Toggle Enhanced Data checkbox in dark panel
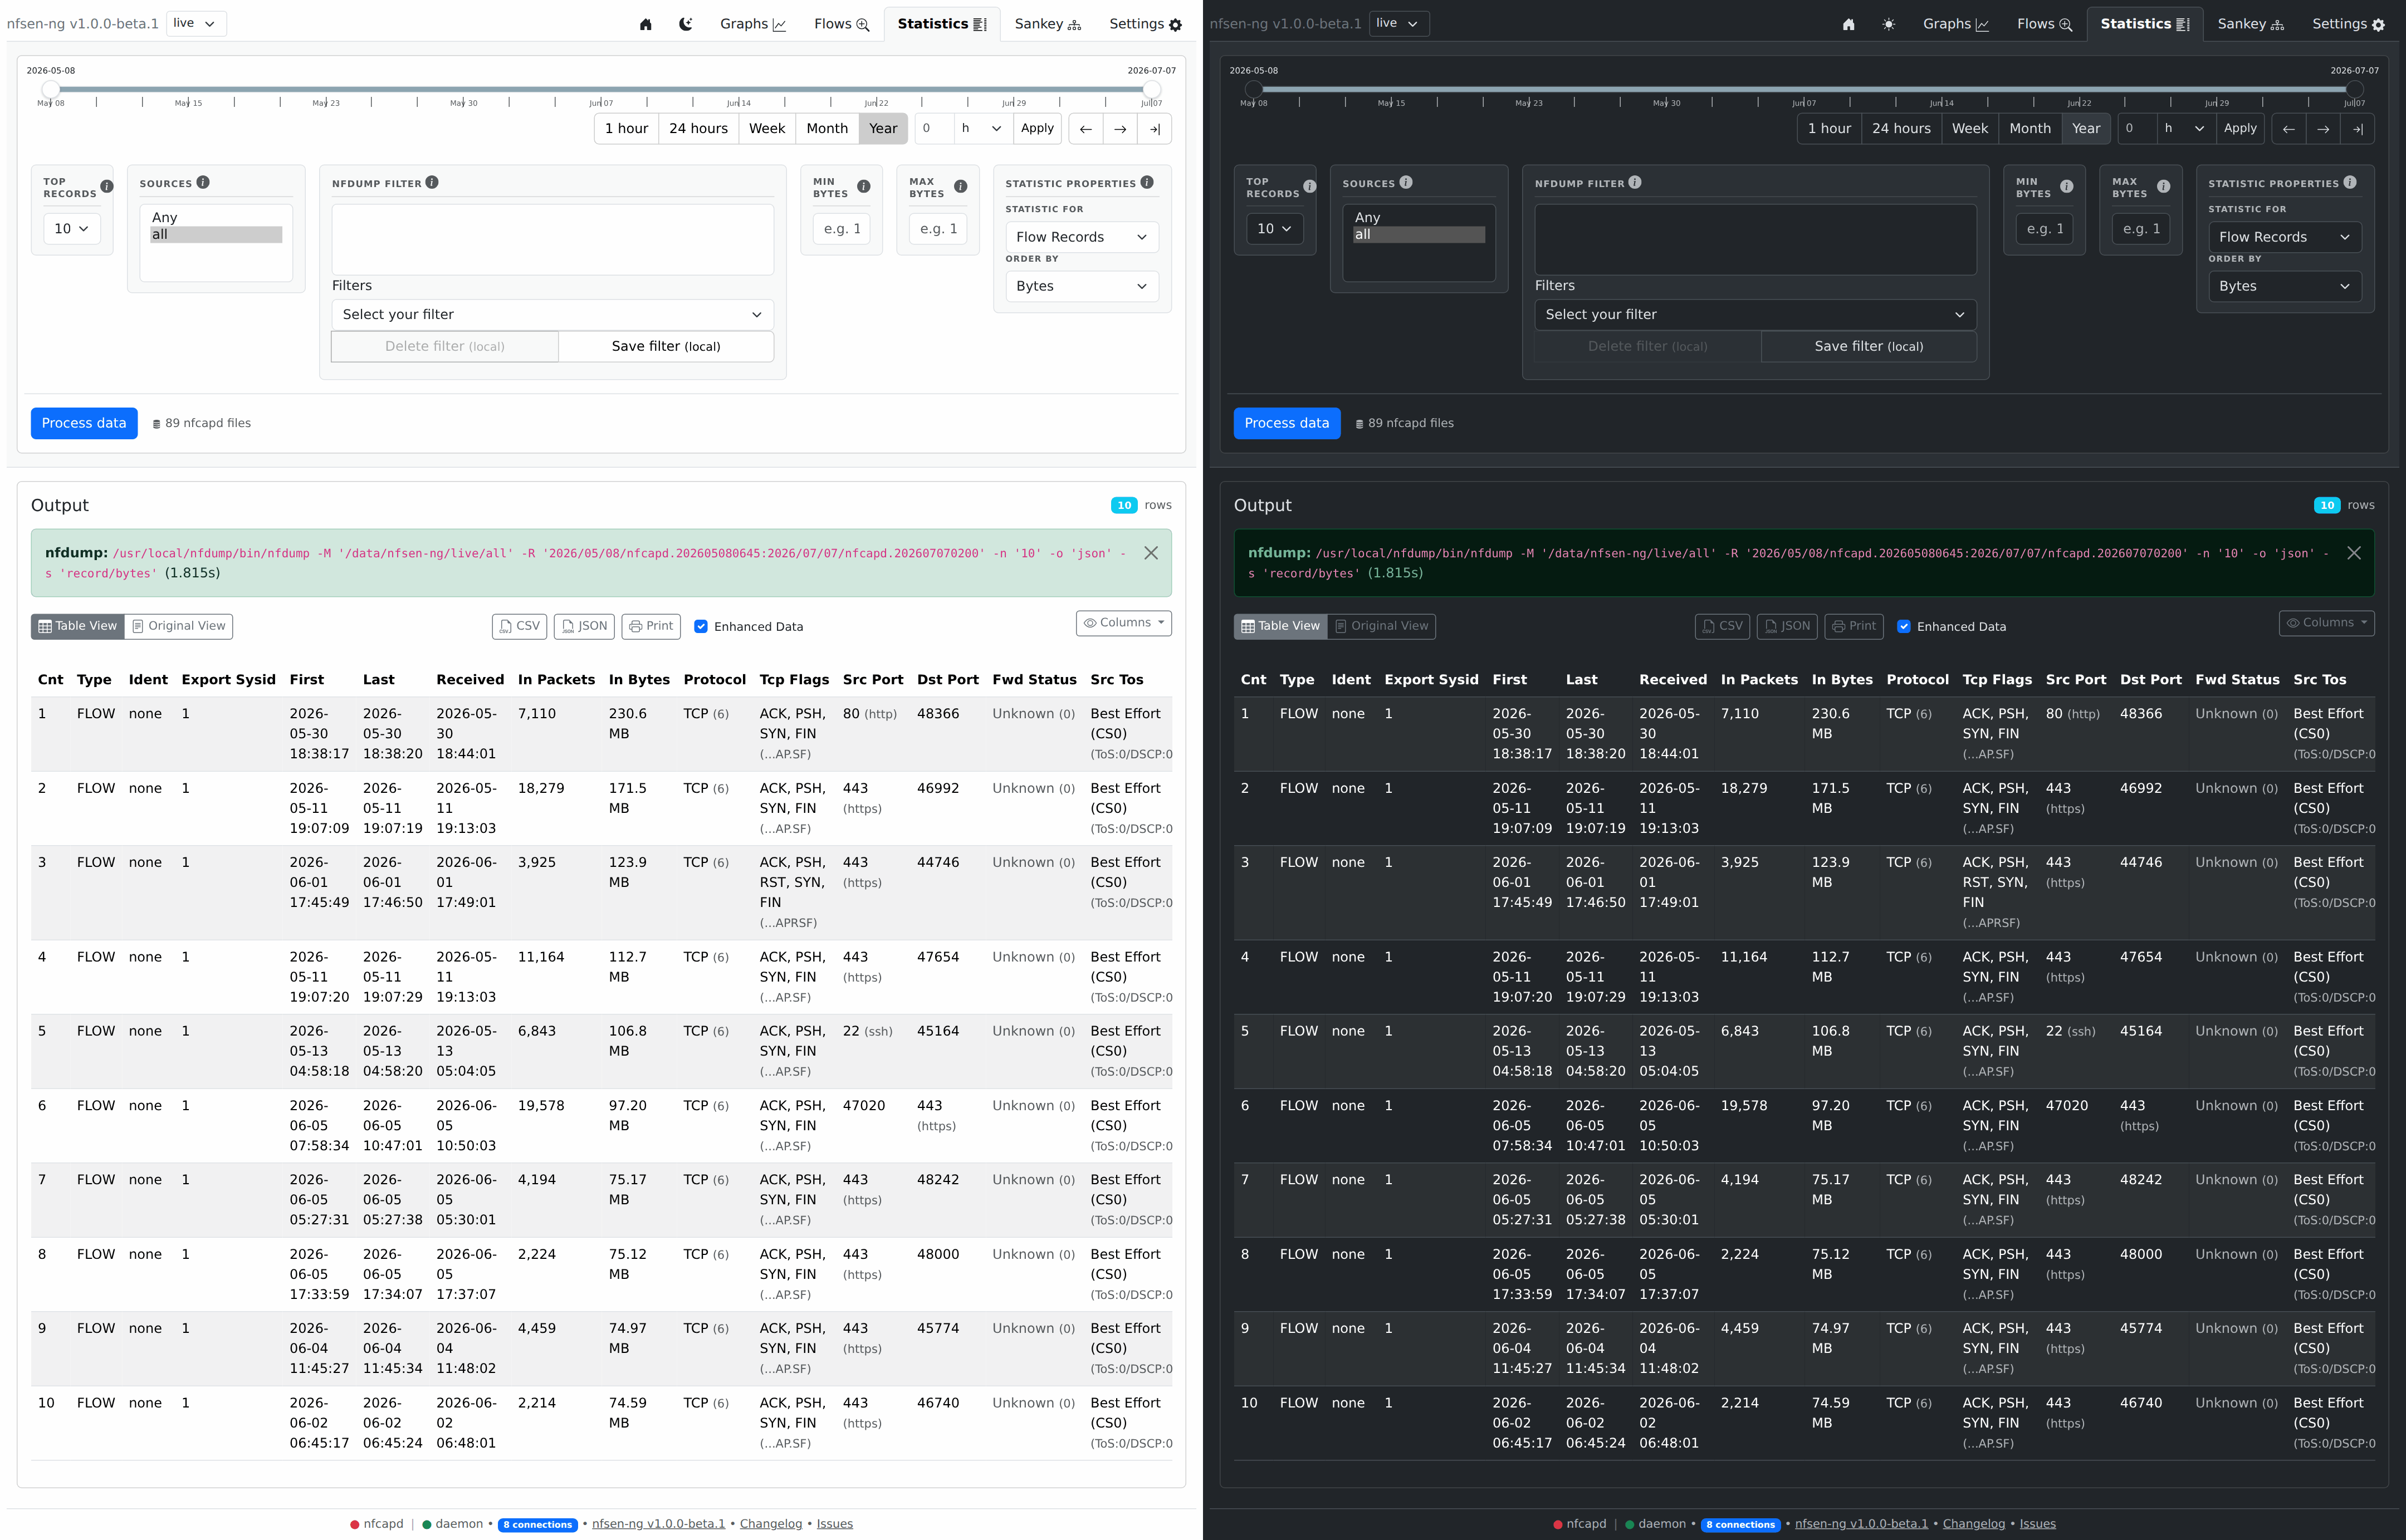Image resolution: width=2406 pixels, height=1540 pixels. pos(1904,627)
